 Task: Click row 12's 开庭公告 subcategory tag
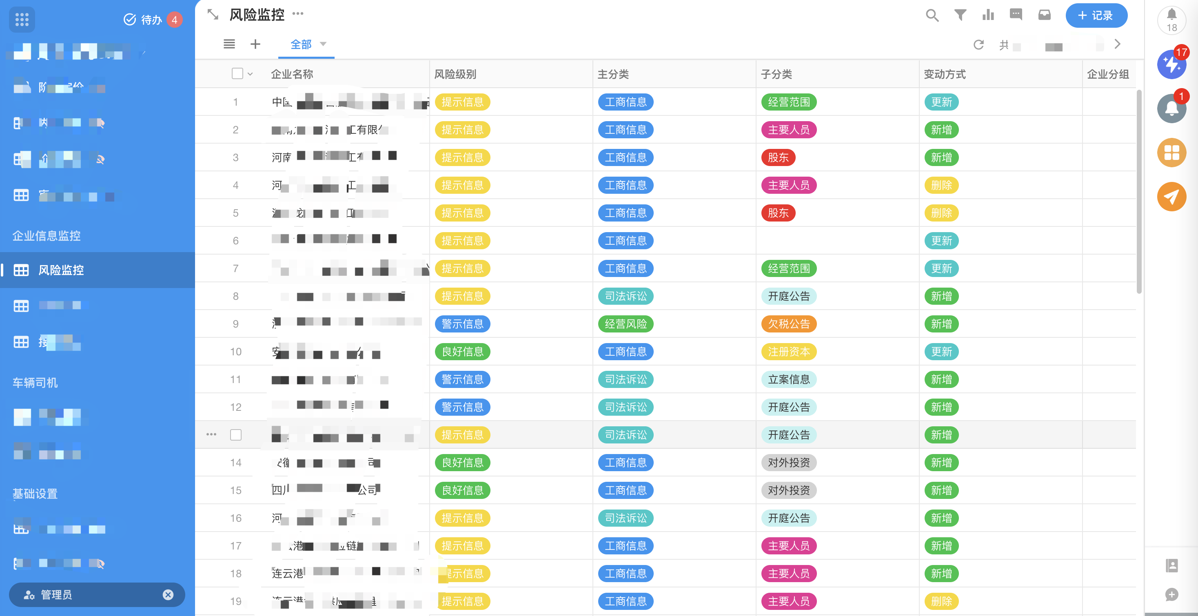(x=789, y=407)
